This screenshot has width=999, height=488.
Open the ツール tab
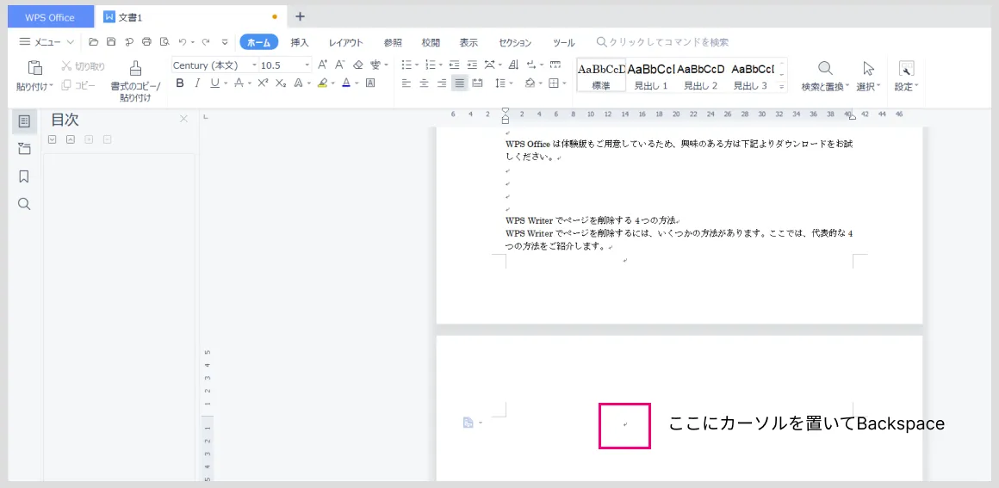(x=564, y=43)
